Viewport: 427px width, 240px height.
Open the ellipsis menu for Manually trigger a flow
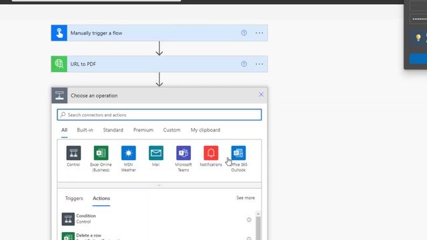tap(260, 33)
